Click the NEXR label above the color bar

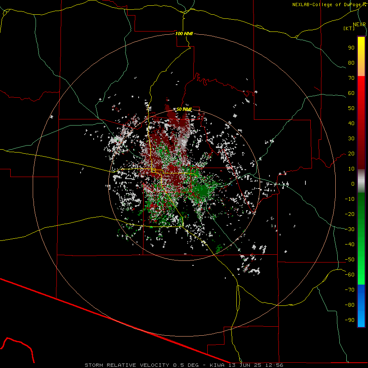[359, 25]
